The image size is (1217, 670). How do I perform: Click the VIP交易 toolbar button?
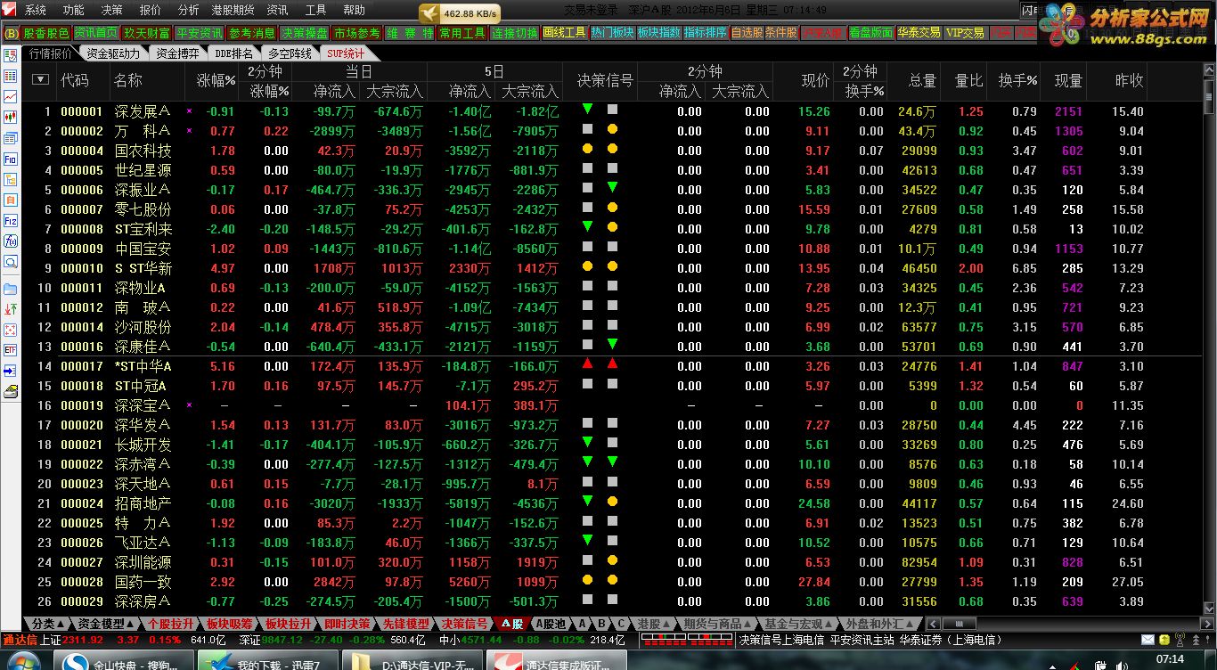(x=966, y=33)
